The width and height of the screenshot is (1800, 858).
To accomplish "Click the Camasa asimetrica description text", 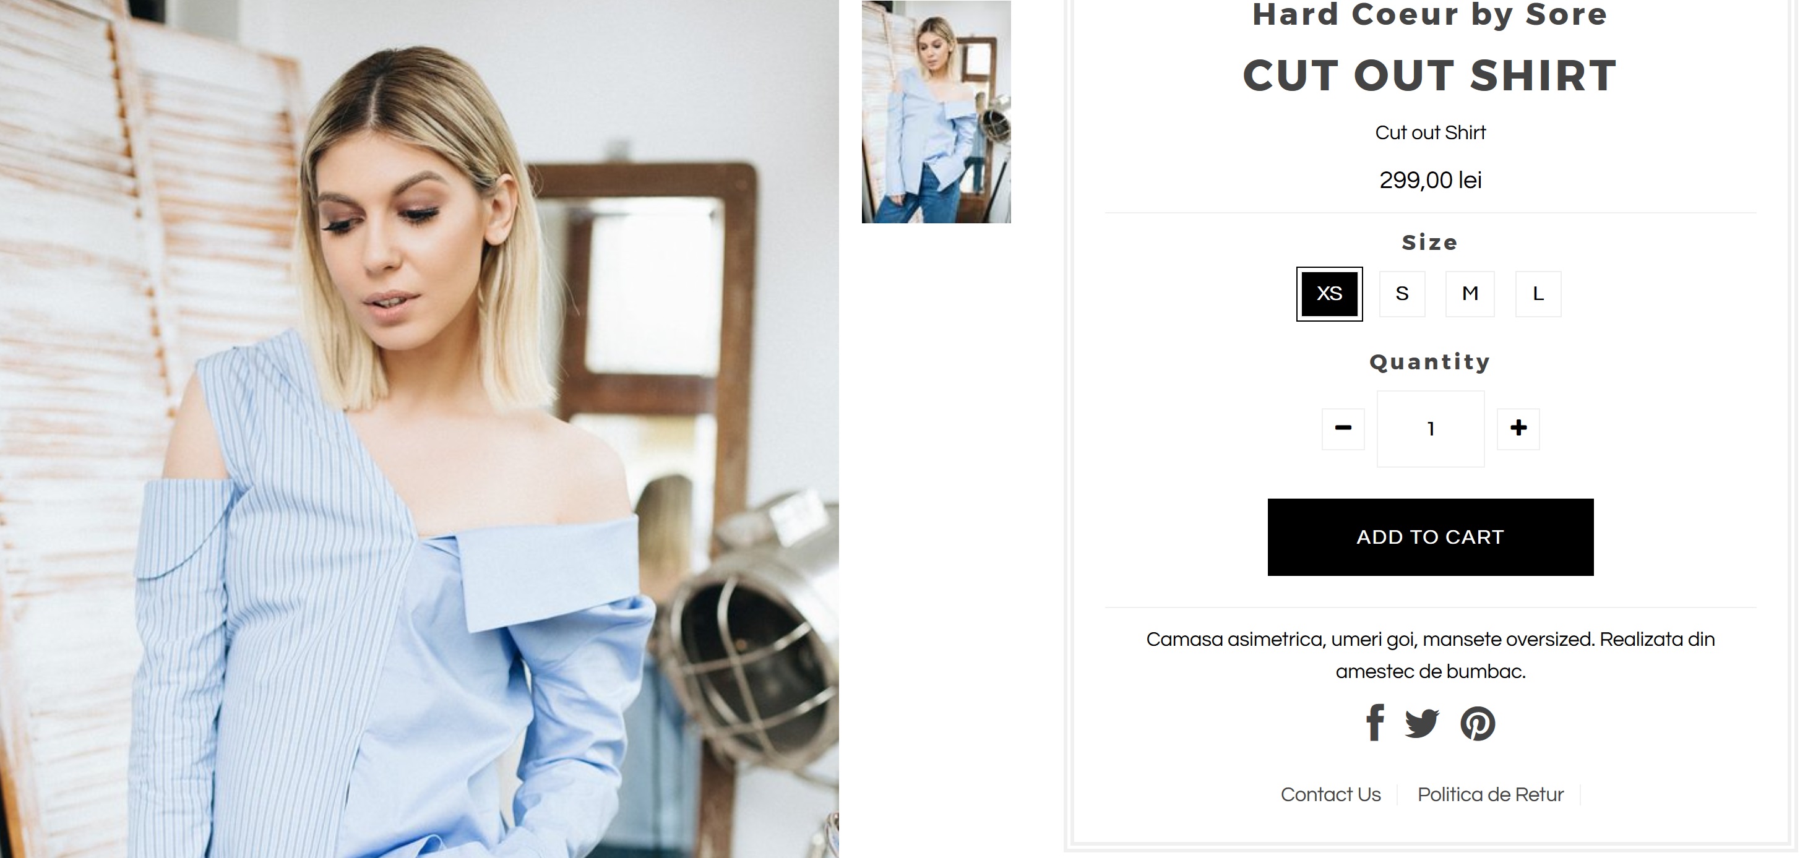I will [x=1431, y=655].
